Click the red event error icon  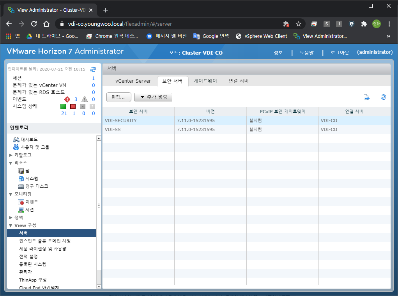(x=67, y=99)
